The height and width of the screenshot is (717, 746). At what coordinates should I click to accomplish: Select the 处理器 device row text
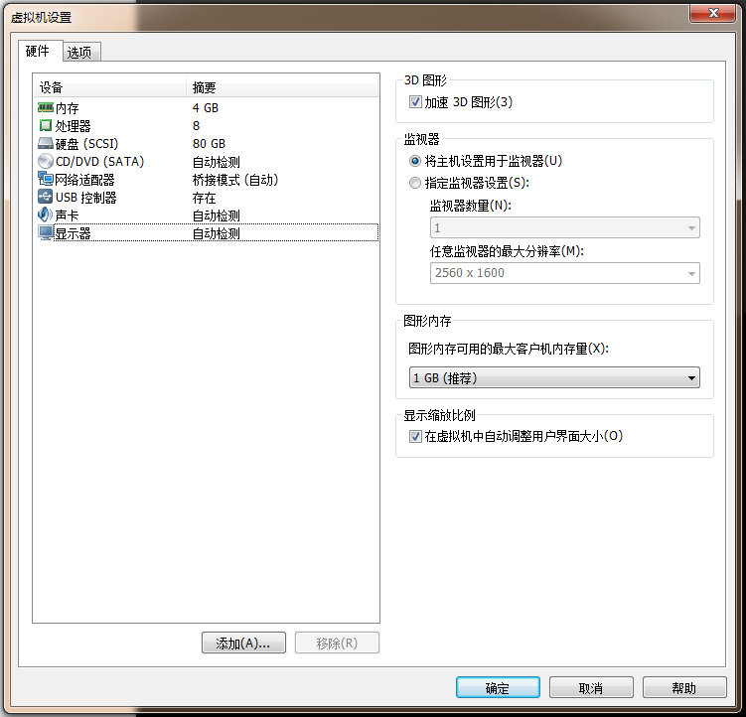click(73, 126)
